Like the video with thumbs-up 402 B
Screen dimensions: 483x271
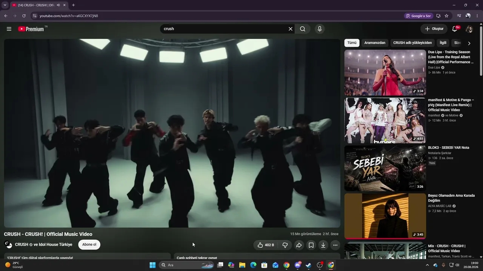[266, 245]
